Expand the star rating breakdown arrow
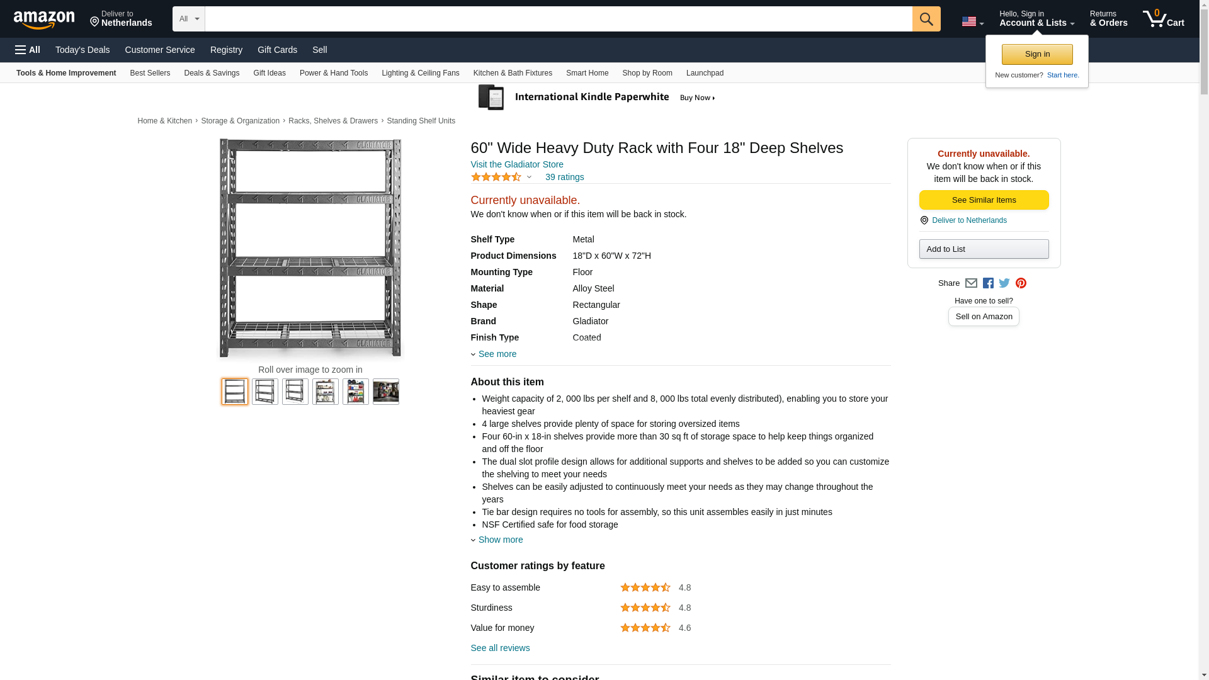 tap(529, 178)
